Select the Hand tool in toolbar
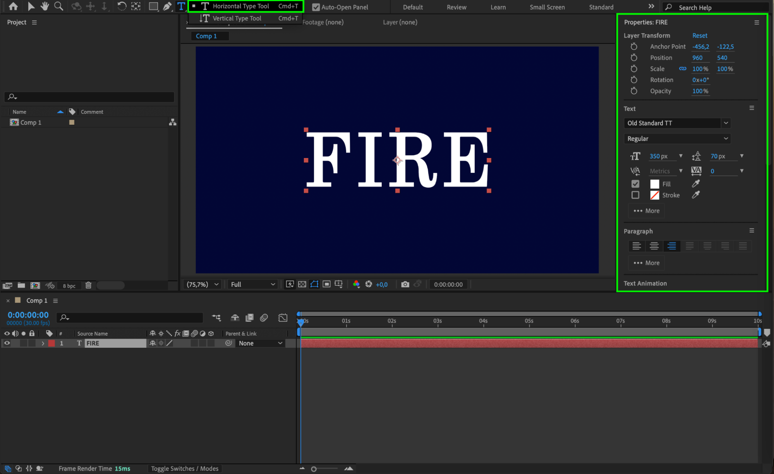 pos(45,6)
